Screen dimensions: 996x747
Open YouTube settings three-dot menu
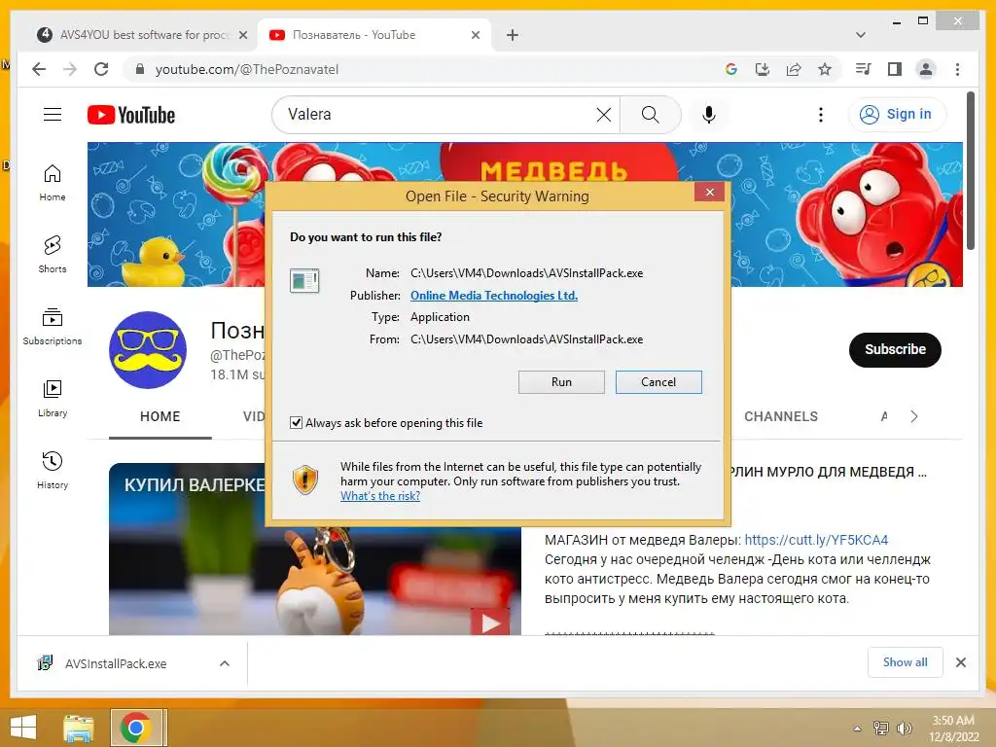click(x=821, y=115)
